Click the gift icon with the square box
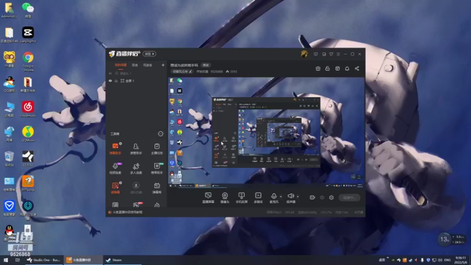Screen dimensions: 471x265 pyautogui.click(x=337, y=68)
